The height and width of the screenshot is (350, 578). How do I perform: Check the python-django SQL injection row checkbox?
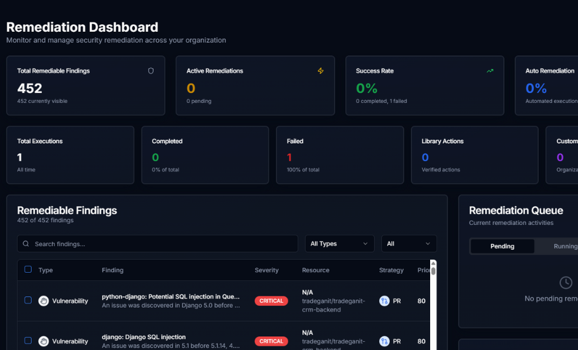tap(28, 301)
